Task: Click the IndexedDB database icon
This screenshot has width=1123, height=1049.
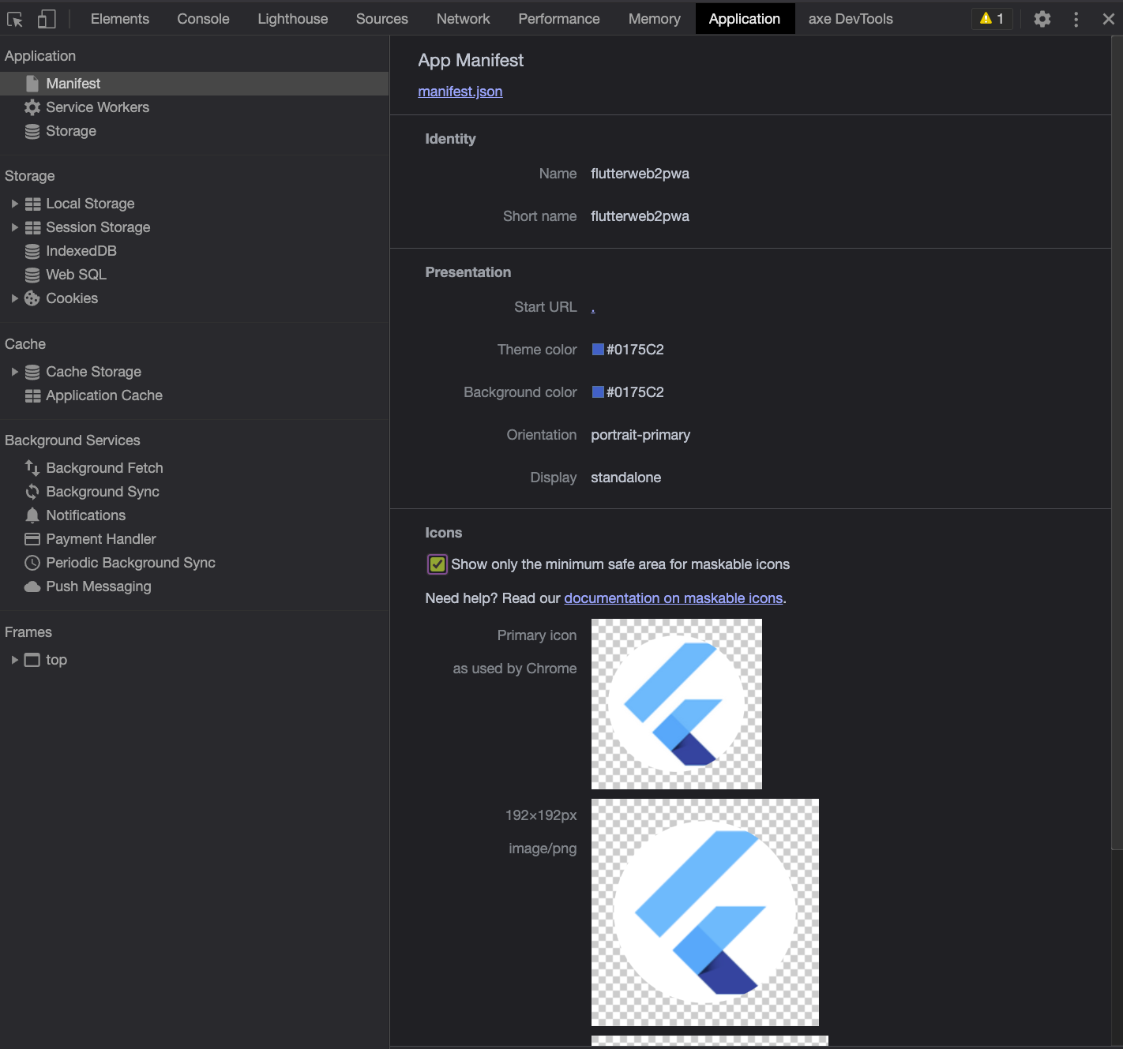Action: click(x=32, y=251)
